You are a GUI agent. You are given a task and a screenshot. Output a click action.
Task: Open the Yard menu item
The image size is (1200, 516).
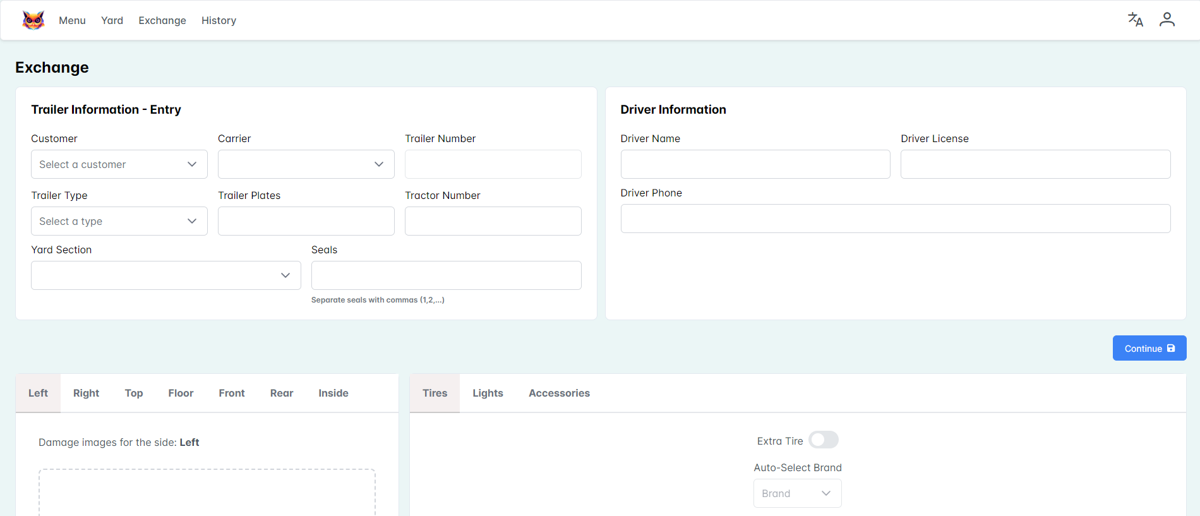coord(112,20)
